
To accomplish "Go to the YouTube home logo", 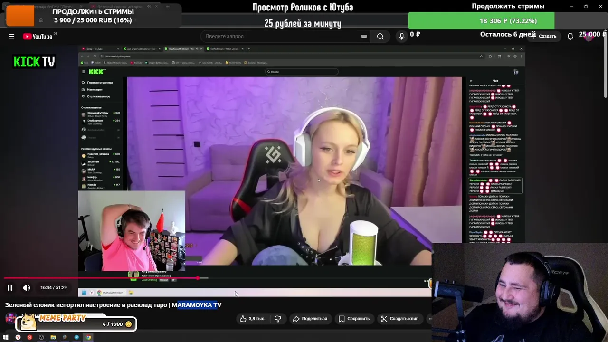I will (38, 37).
